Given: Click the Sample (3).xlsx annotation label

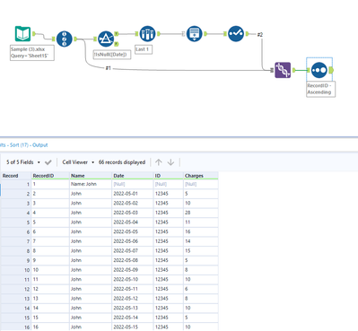Looking at the screenshot, I should (32, 53).
